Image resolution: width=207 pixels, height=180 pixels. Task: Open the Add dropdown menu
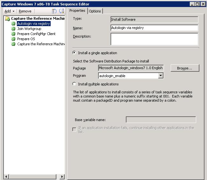(9, 11)
